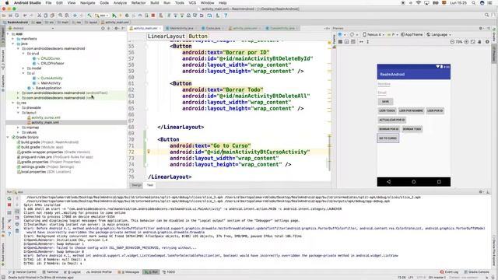Open the API level P dropdown

(x=393, y=34)
